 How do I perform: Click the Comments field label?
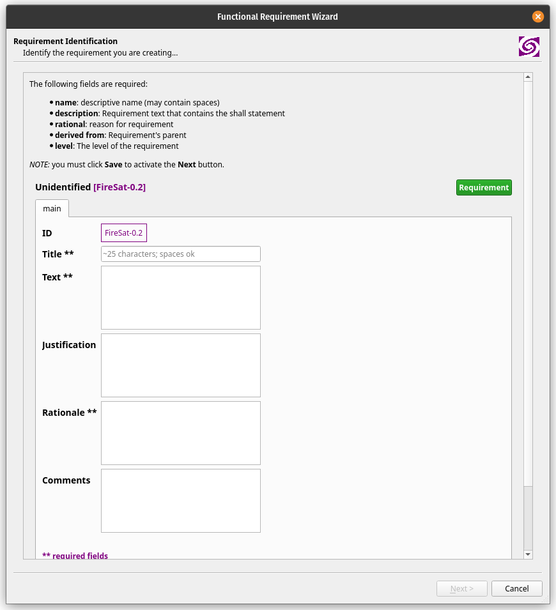point(66,480)
